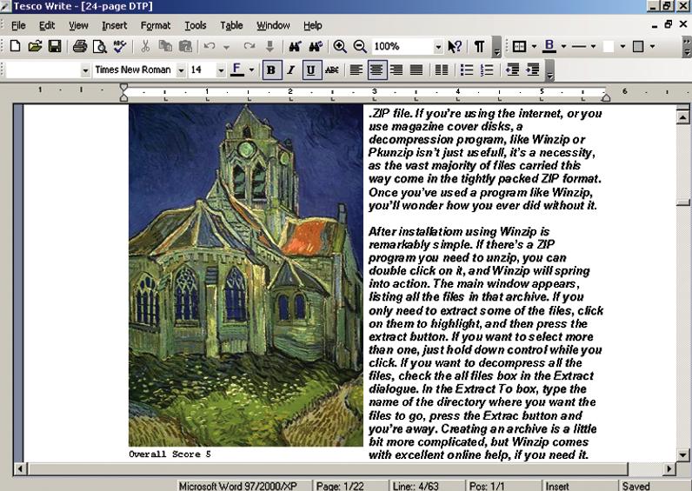Open the Window menu
Image resolution: width=692 pixels, height=491 pixels.
(x=273, y=25)
